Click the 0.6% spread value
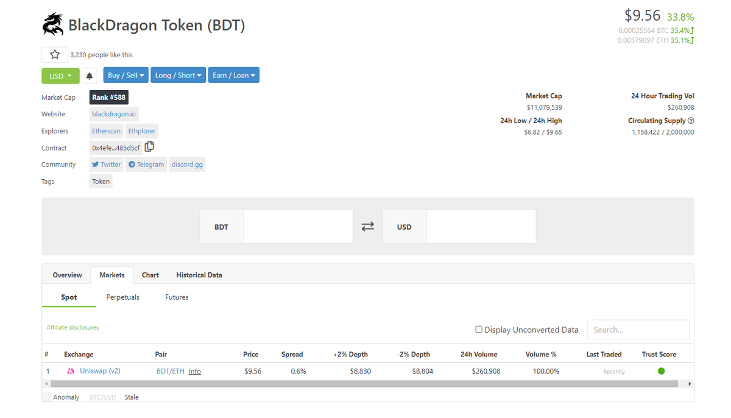The width and height of the screenshot is (731, 418). (x=298, y=371)
